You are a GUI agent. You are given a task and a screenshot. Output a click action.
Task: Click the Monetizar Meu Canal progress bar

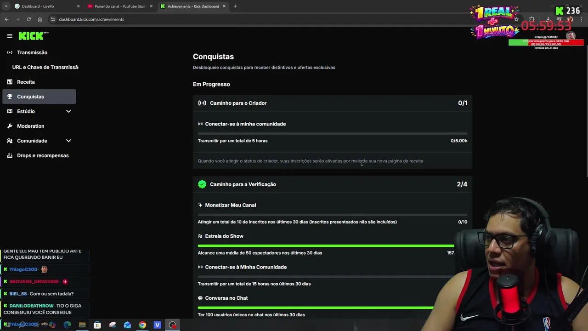(x=333, y=215)
